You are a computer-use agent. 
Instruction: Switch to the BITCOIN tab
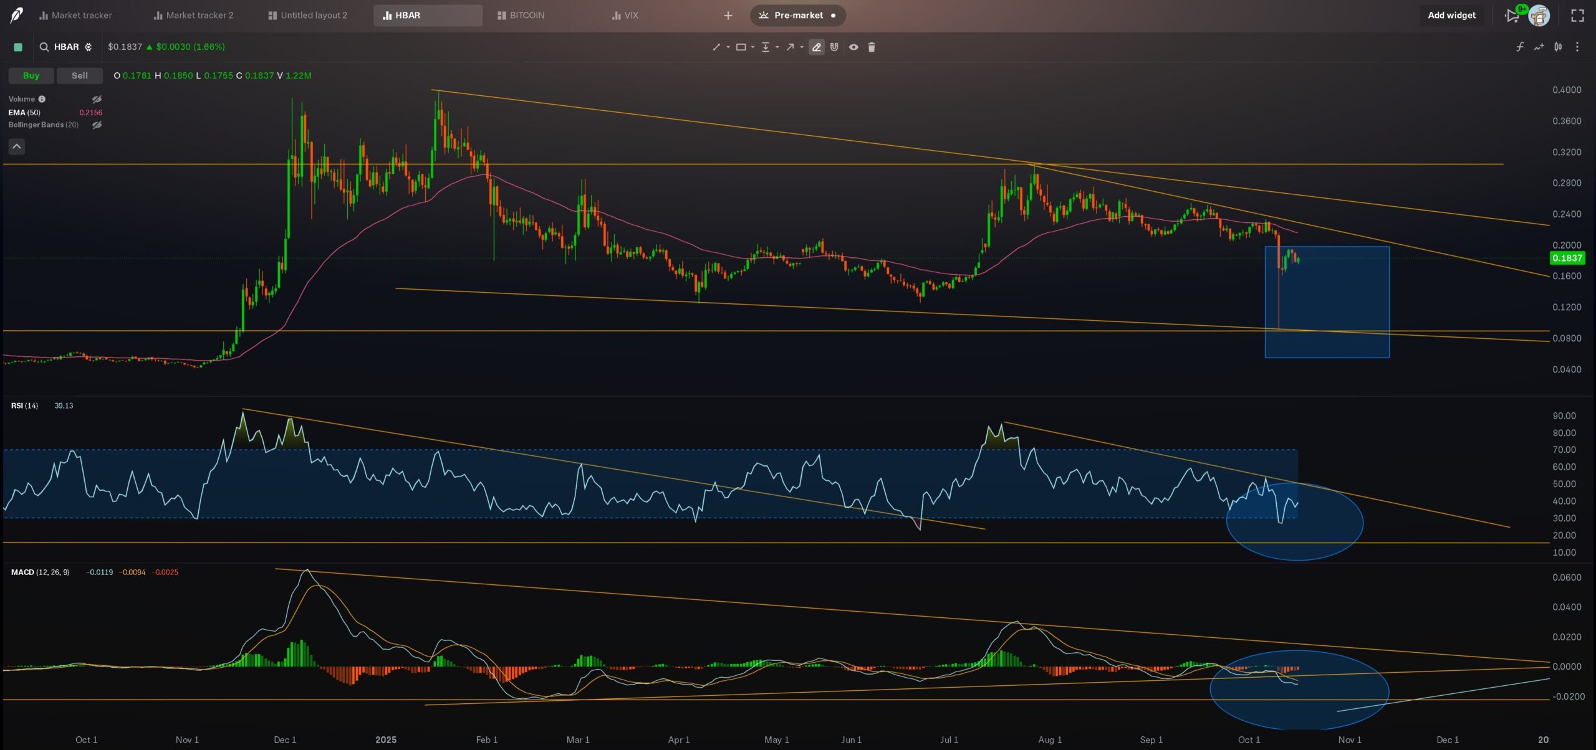point(526,15)
